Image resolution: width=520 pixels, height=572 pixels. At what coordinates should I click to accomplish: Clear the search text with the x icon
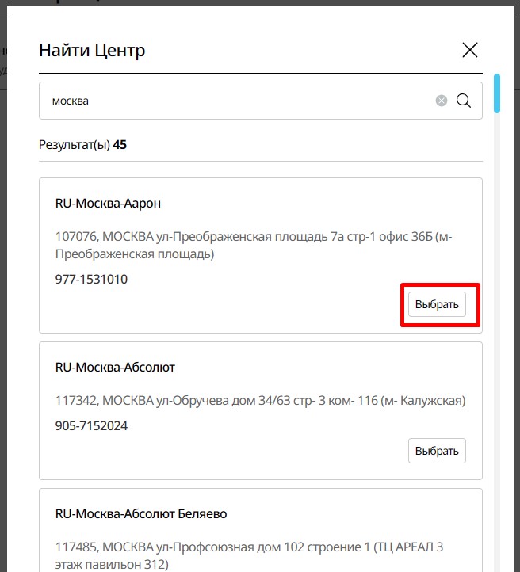[442, 101]
